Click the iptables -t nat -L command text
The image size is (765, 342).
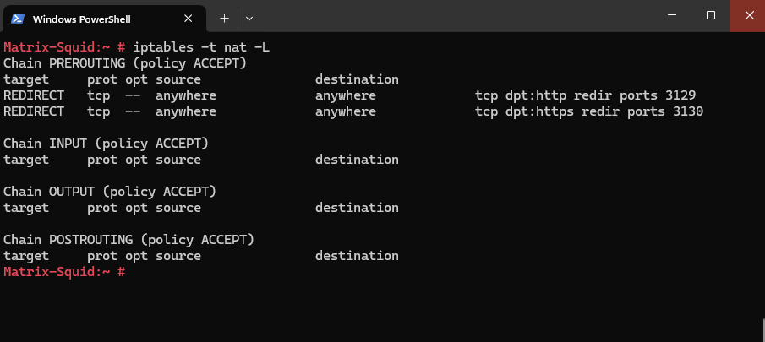201,47
